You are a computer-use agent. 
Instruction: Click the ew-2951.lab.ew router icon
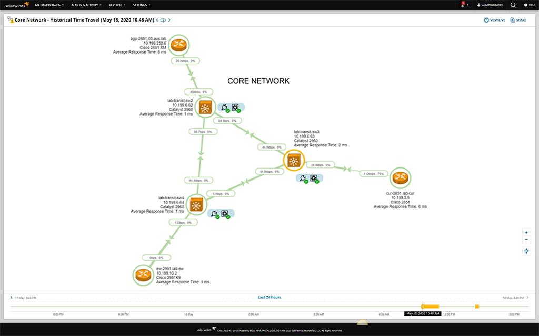(x=143, y=275)
